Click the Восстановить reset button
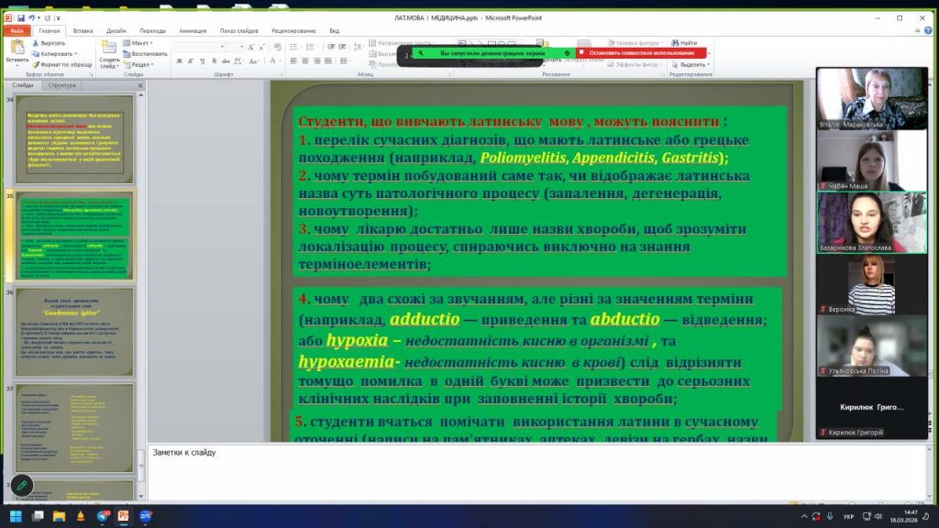Image resolution: width=939 pixels, height=528 pixels. (x=147, y=53)
